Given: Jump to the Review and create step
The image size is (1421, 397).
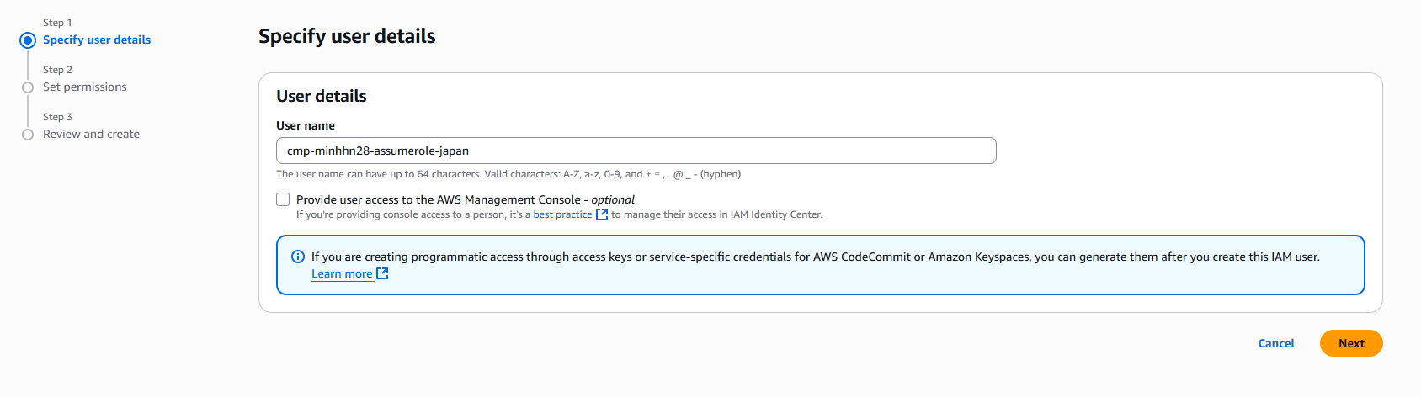Looking at the screenshot, I should 91,135.
